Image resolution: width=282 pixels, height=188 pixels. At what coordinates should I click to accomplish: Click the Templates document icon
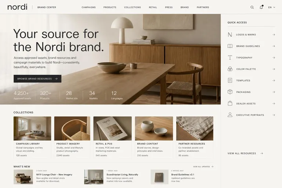coord(230,80)
